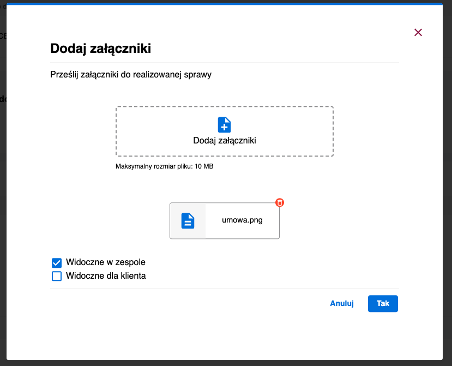Viewport: 452px width, 366px height.
Task: Click the blue add-file icon in dropzone
Action: tap(224, 124)
